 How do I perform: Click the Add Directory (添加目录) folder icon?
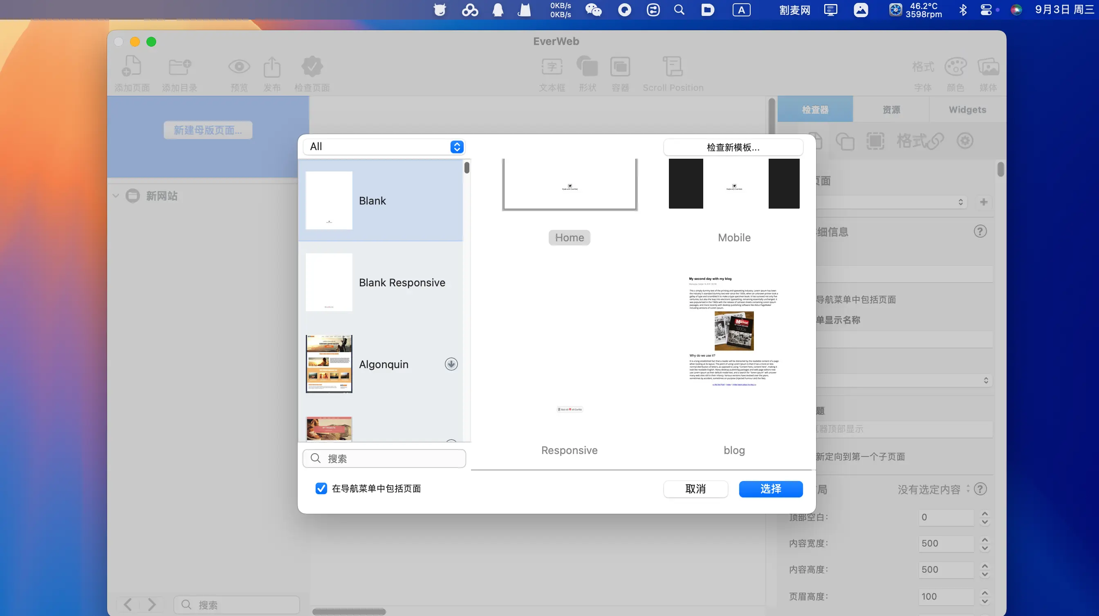(x=179, y=67)
